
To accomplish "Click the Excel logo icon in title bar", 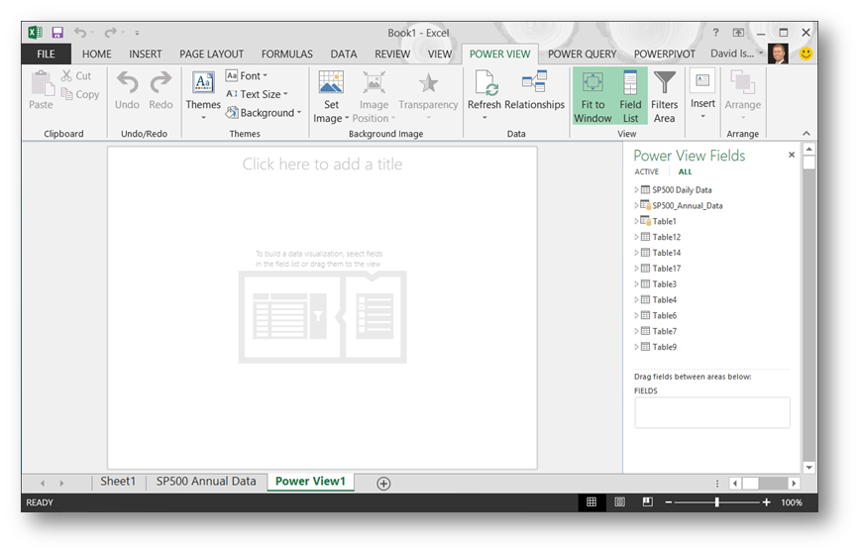I will 35,33.
